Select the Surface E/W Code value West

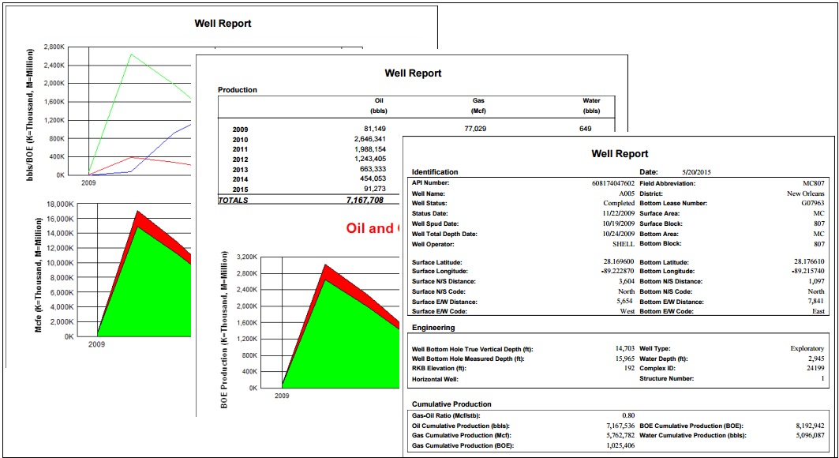click(627, 311)
